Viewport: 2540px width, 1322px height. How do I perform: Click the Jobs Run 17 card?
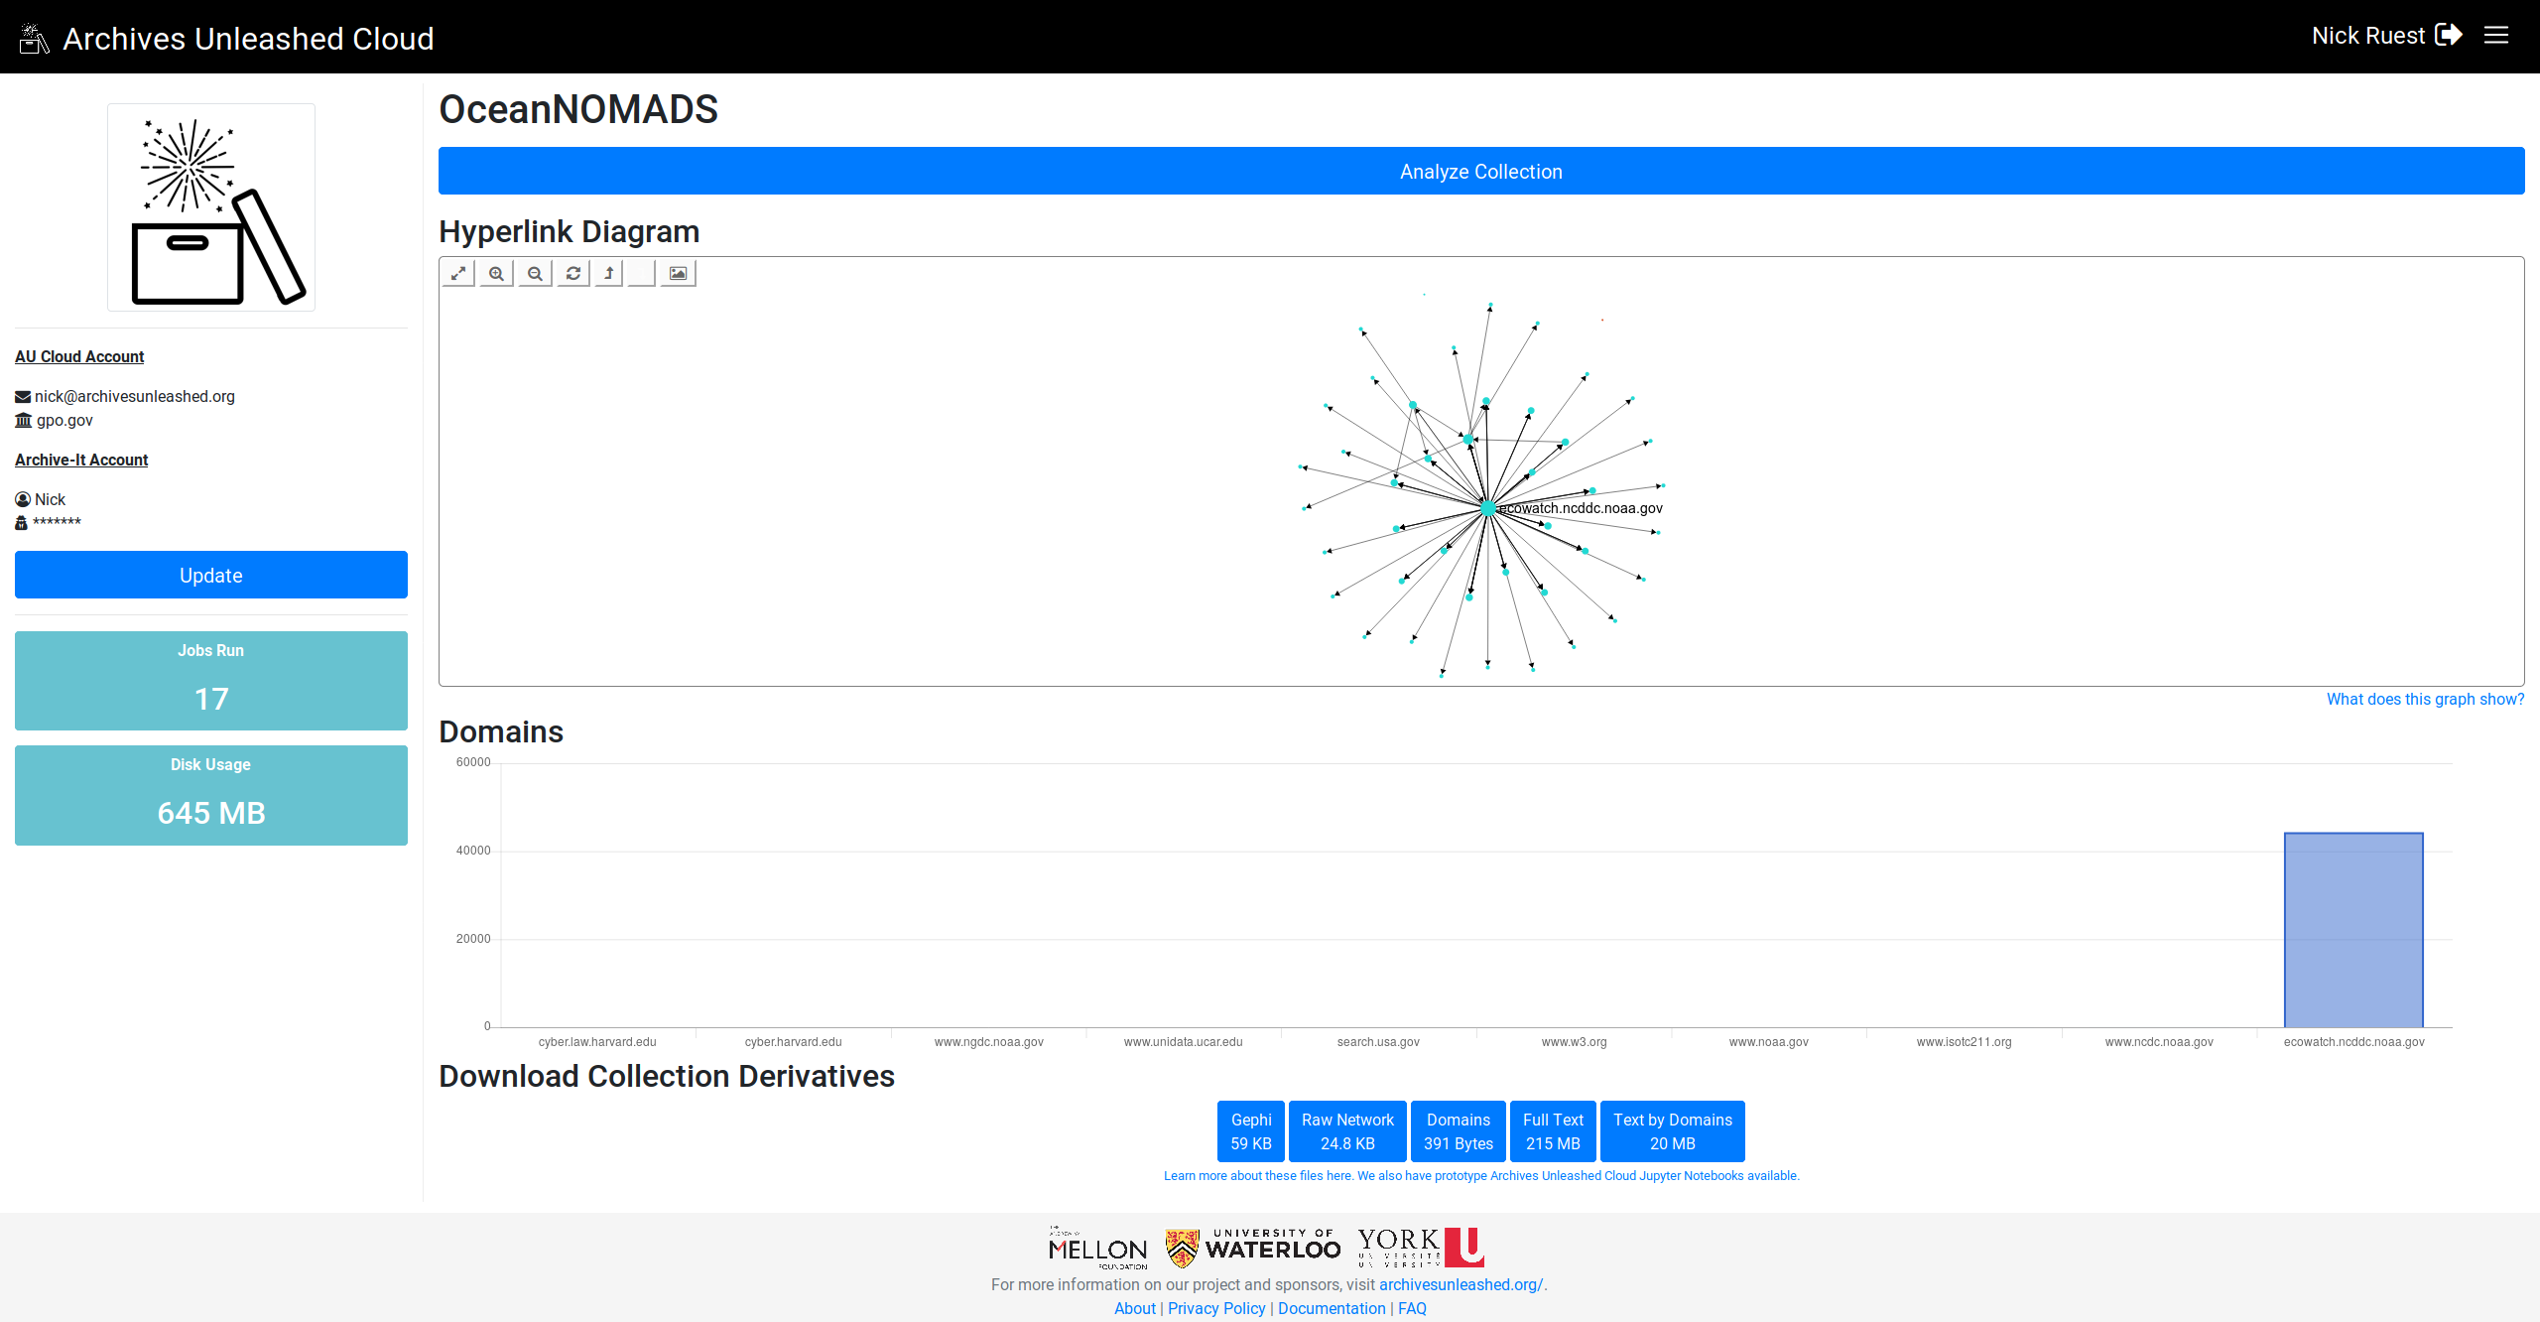tap(211, 681)
